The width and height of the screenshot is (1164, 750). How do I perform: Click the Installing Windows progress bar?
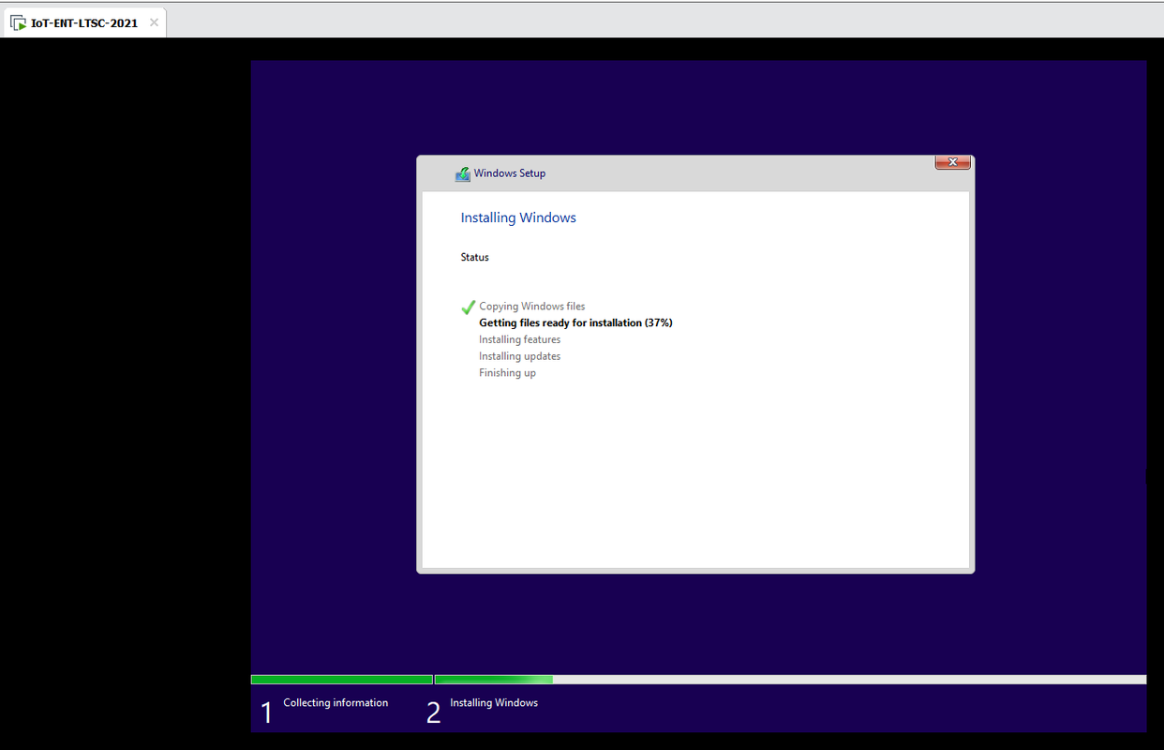(x=790, y=680)
